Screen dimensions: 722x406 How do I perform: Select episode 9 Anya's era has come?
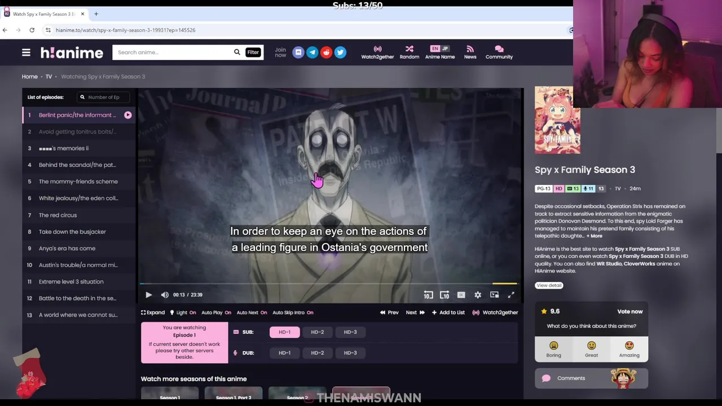pyautogui.click(x=79, y=248)
